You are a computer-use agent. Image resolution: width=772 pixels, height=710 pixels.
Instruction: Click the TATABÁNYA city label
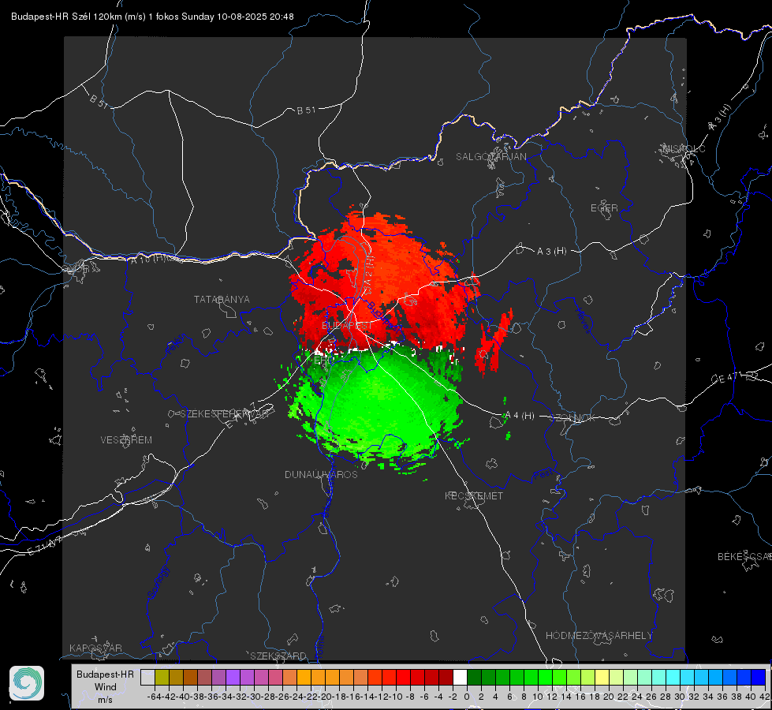(222, 300)
